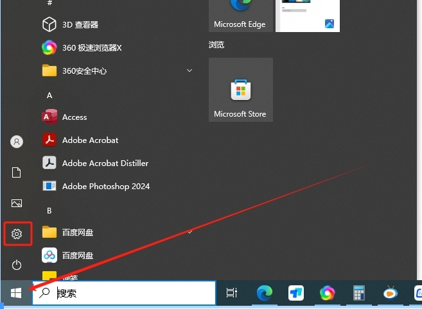This screenshot has width=422, height=309.
Task: Focus the taskbar 搜索 search box
Action: pos(124,293)
